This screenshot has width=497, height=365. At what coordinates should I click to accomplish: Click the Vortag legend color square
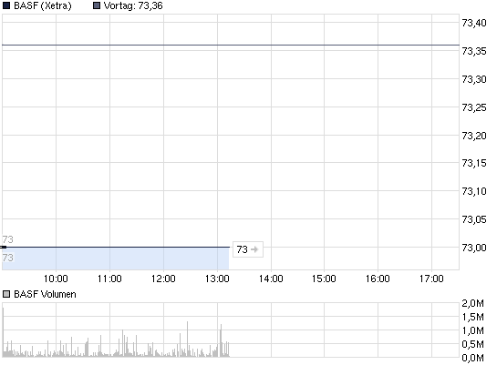pos(97,5)
